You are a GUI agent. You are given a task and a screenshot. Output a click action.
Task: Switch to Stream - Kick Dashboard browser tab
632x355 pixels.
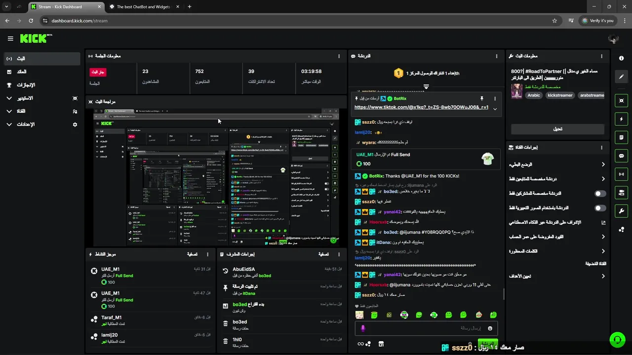point(65,7)
